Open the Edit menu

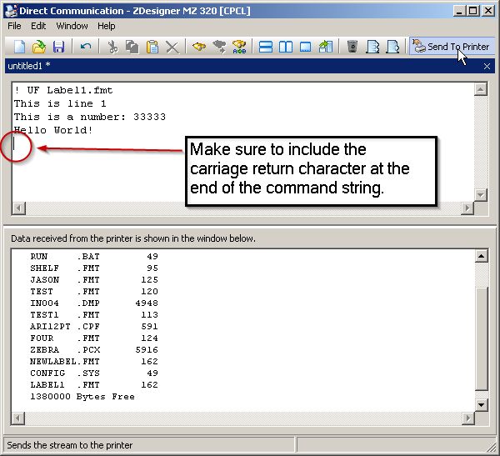(x=38, y=26)
